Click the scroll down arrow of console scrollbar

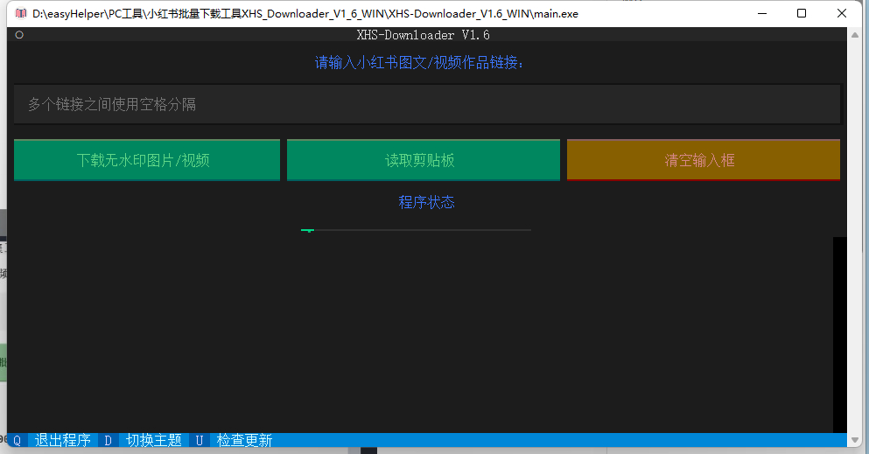tap(855, 440)
